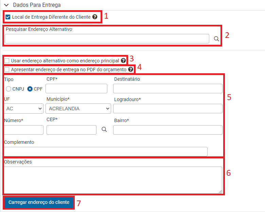The width and height of the screenshot is (265, 212).
Task: Open help icon beside Local de Entrega Diferente
Action: pos(95,17)
